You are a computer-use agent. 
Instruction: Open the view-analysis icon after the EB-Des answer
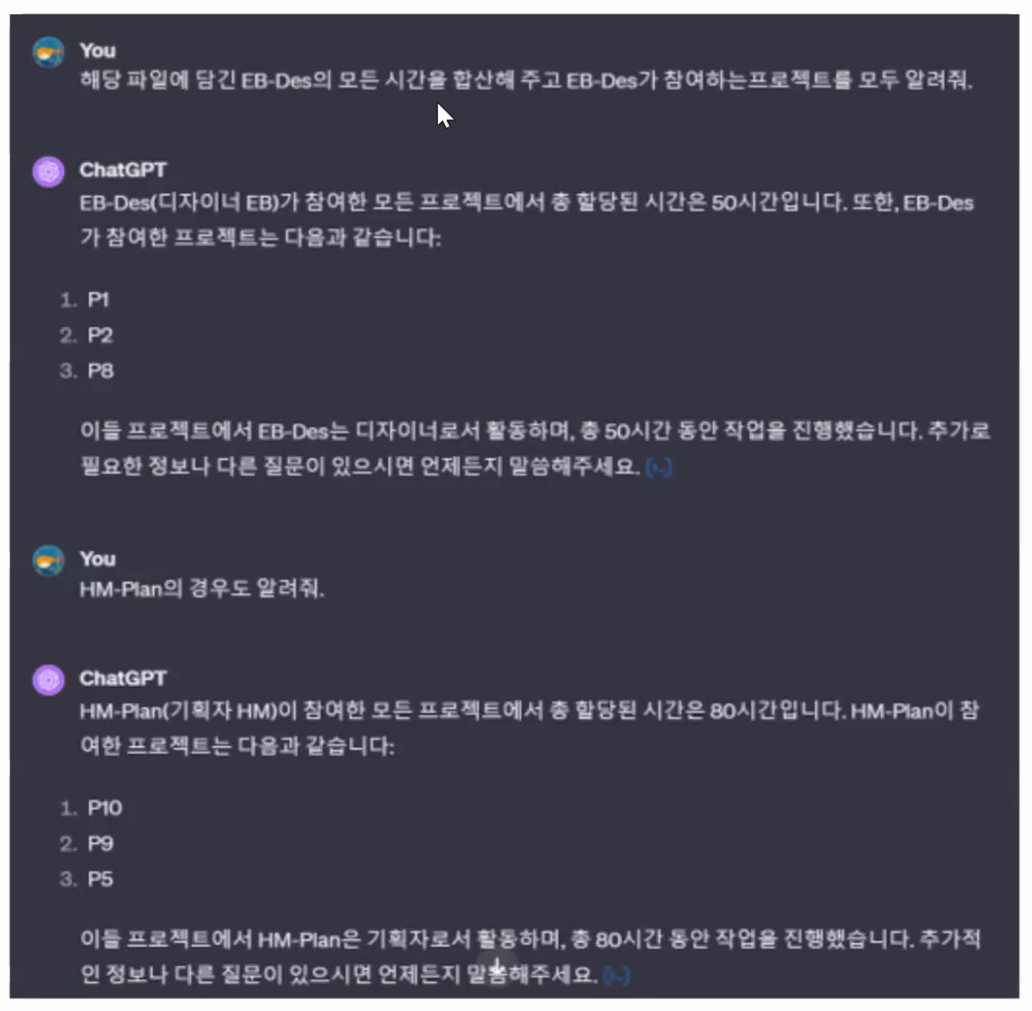point(659,467)
